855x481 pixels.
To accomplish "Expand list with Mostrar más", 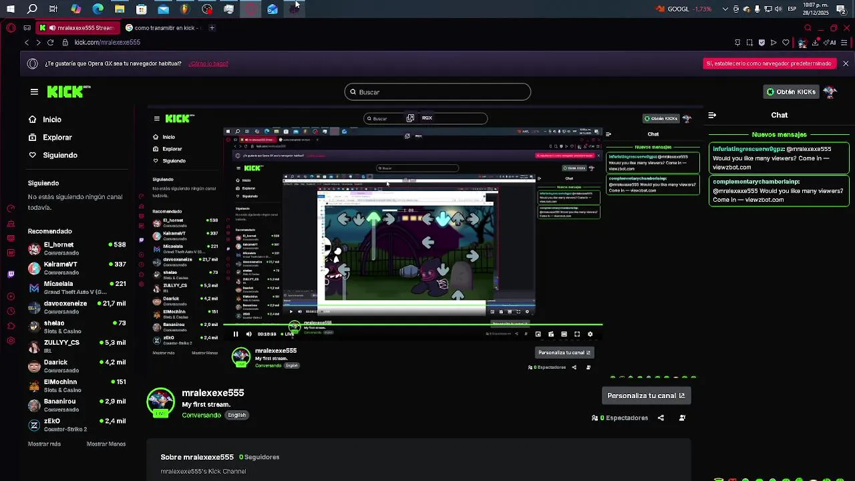I will tap(44, 444).
